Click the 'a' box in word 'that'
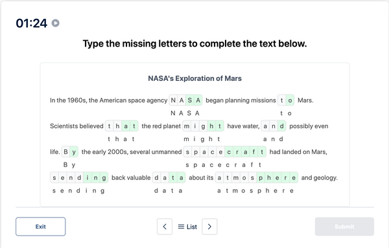The width and height of the screenshot is (389, 248). 126,126
